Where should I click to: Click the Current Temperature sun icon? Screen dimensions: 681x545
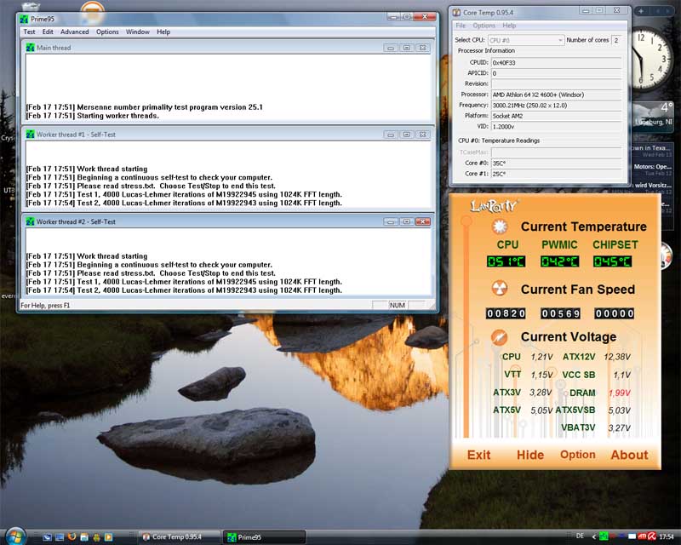coord(500,227)
